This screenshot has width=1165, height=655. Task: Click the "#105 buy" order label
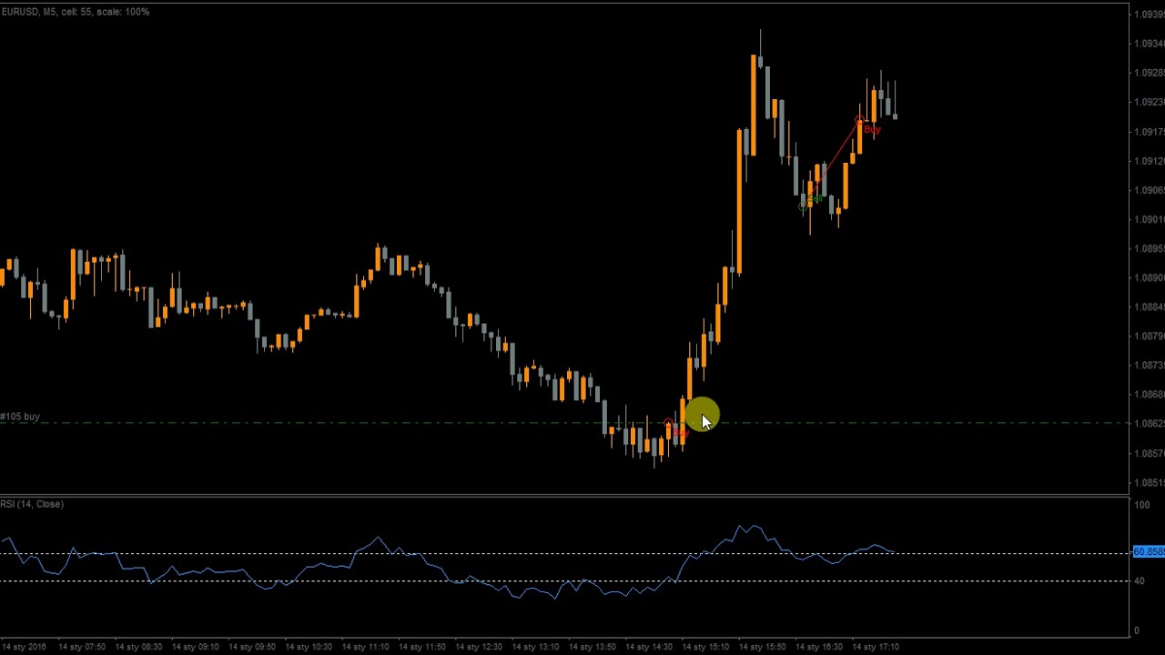(20, 417)
